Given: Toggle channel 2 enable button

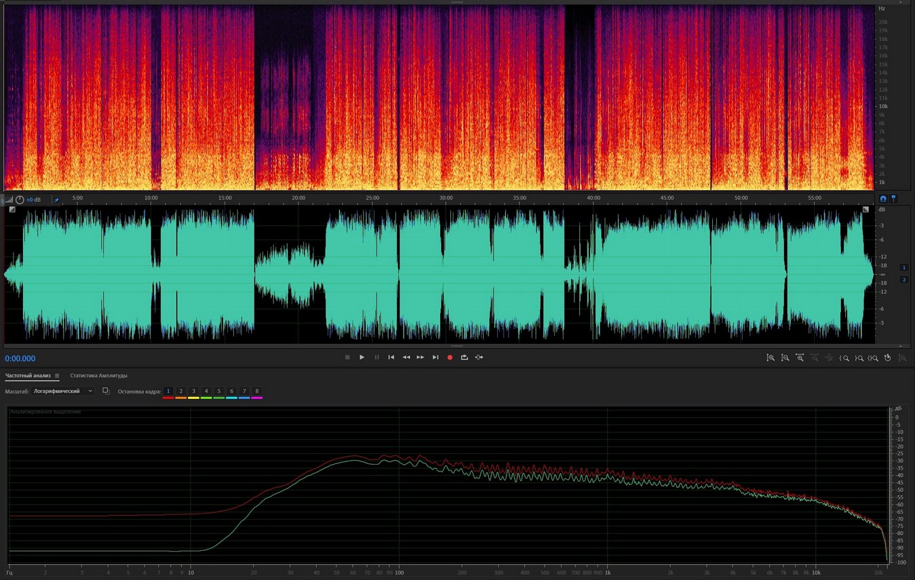Looking at the screenshot, I should click(x=903, y=279).
